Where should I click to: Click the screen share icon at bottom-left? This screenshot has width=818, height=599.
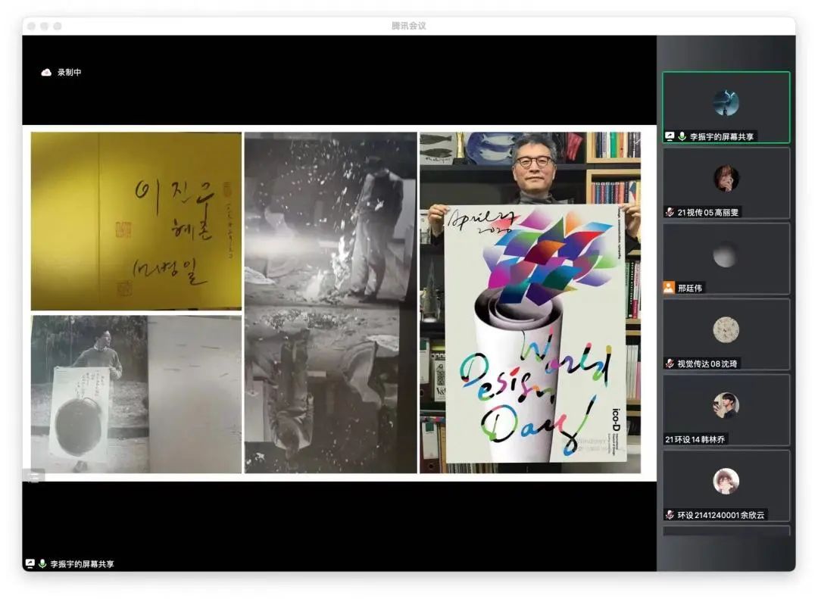(30, 563)
